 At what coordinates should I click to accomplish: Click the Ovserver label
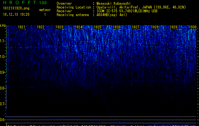(64, 3)
